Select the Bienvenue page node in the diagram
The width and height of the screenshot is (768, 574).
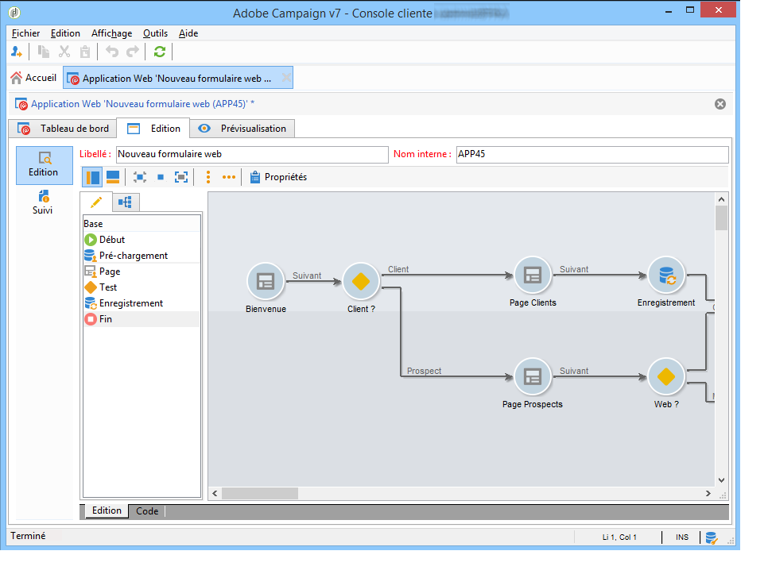click(x=266, y=281)
